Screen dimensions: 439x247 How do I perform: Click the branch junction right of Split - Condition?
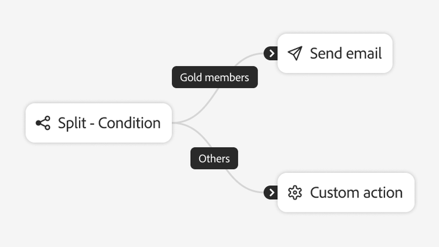[177, 123]
